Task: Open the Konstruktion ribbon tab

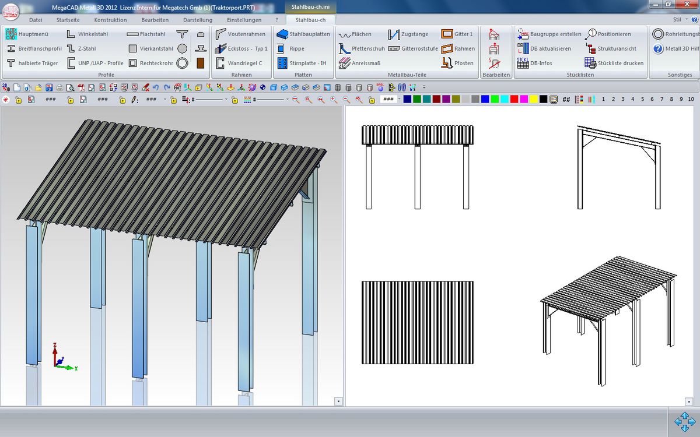Action: click(110, 20)
